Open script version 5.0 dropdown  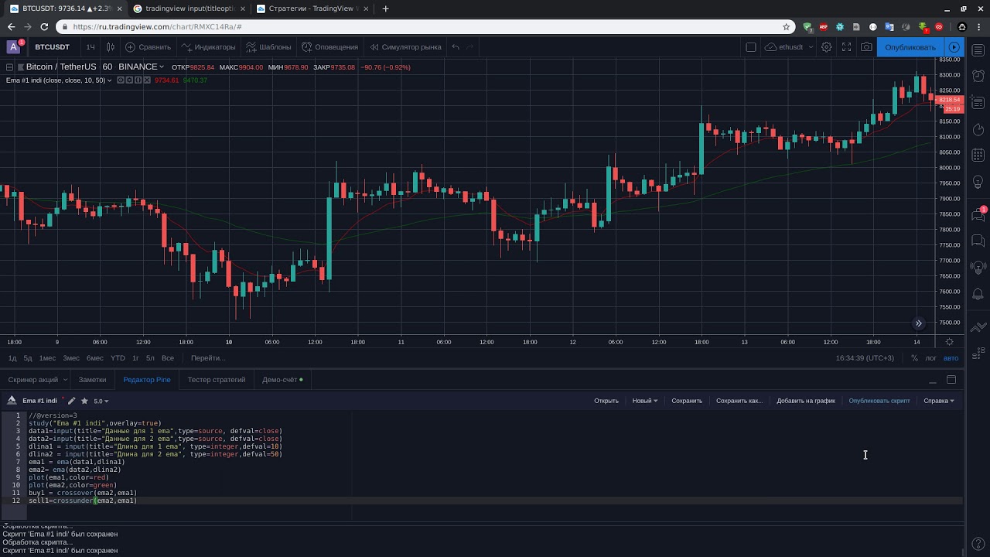(101, 401)
